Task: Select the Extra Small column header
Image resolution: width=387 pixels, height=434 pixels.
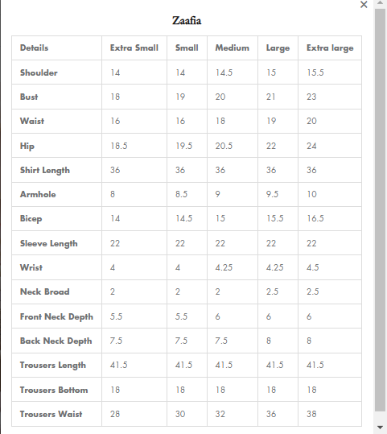Action: [x=134, y=48]
